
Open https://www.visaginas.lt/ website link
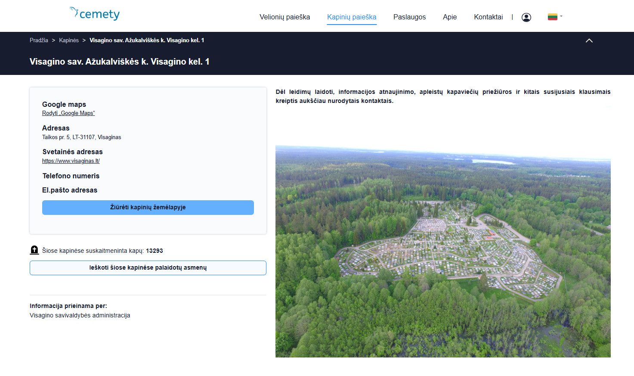click(71, 161)
